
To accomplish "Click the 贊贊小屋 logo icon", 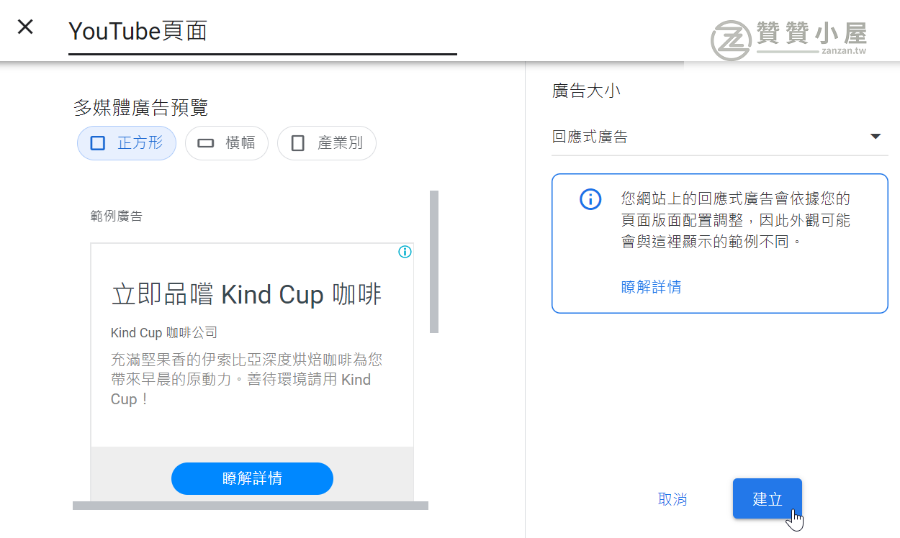I will [x=731, y=40].
